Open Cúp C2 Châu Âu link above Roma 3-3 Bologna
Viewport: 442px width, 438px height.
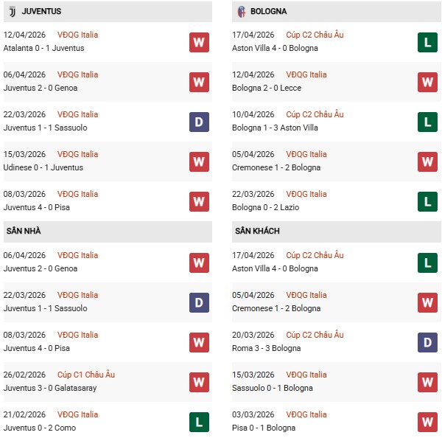click(x=315, y=335)
